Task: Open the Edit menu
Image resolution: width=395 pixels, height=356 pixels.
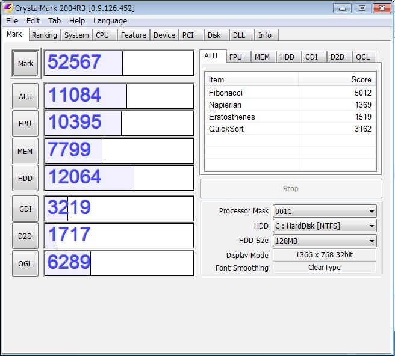Action: [x=33, y=21]
